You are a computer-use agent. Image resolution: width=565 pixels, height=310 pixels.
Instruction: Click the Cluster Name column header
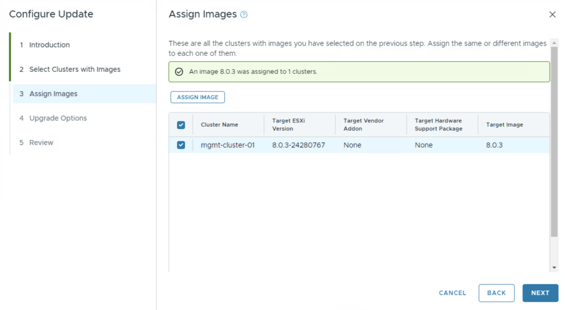click(x=220, y=125)
